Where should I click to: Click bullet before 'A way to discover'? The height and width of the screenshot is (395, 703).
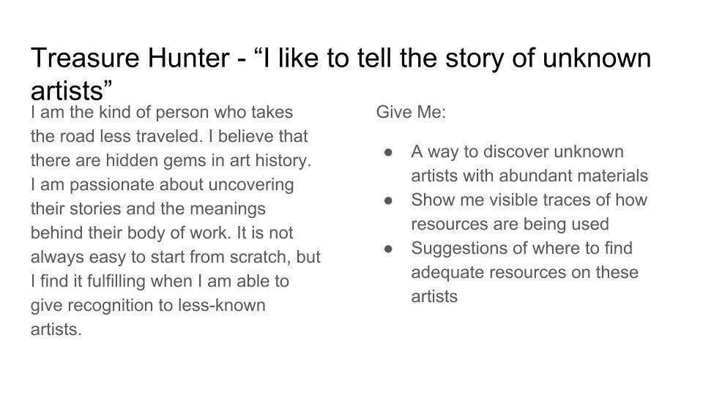tap(388, 152)
